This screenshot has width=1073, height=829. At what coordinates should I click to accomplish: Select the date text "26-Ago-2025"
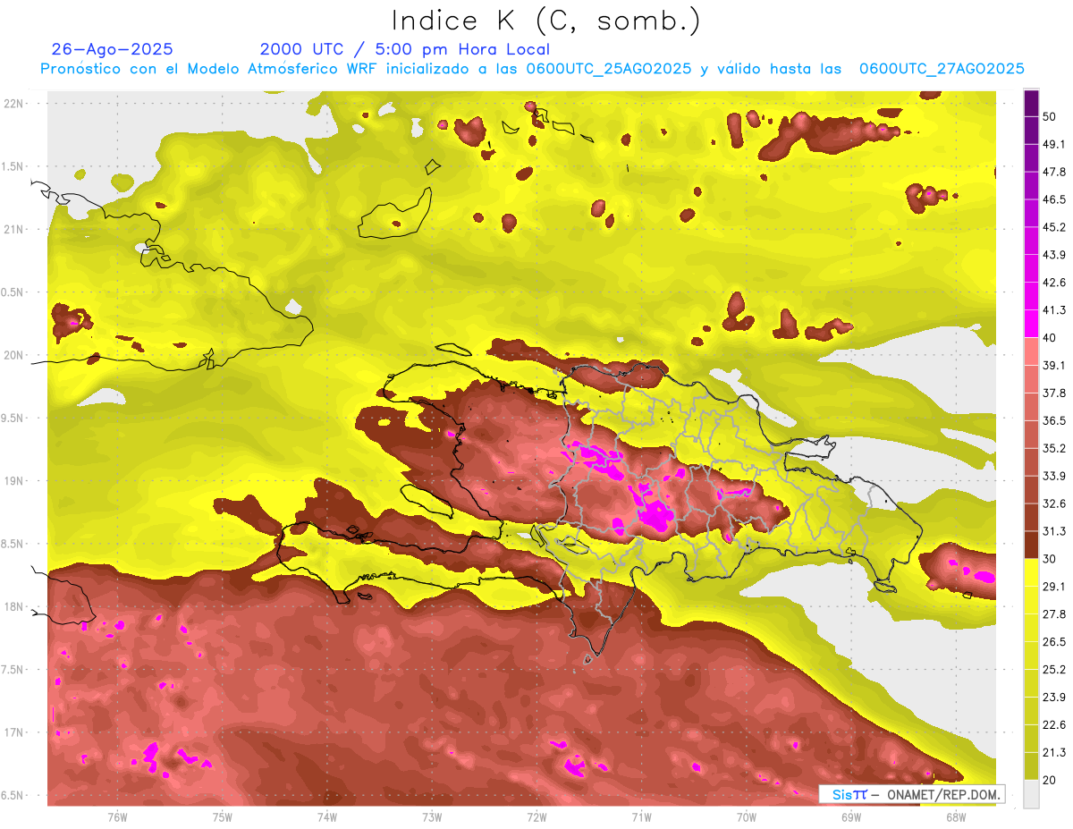coord(113,49)
